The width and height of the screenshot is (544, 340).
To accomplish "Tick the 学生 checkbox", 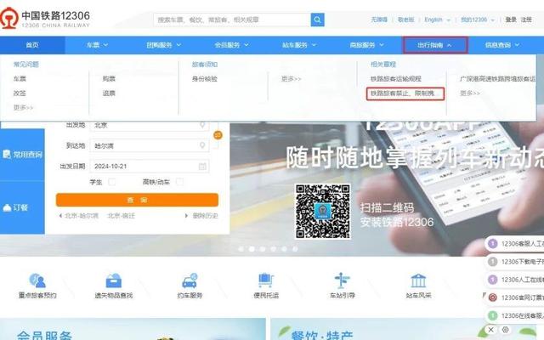I will point(111,182).
